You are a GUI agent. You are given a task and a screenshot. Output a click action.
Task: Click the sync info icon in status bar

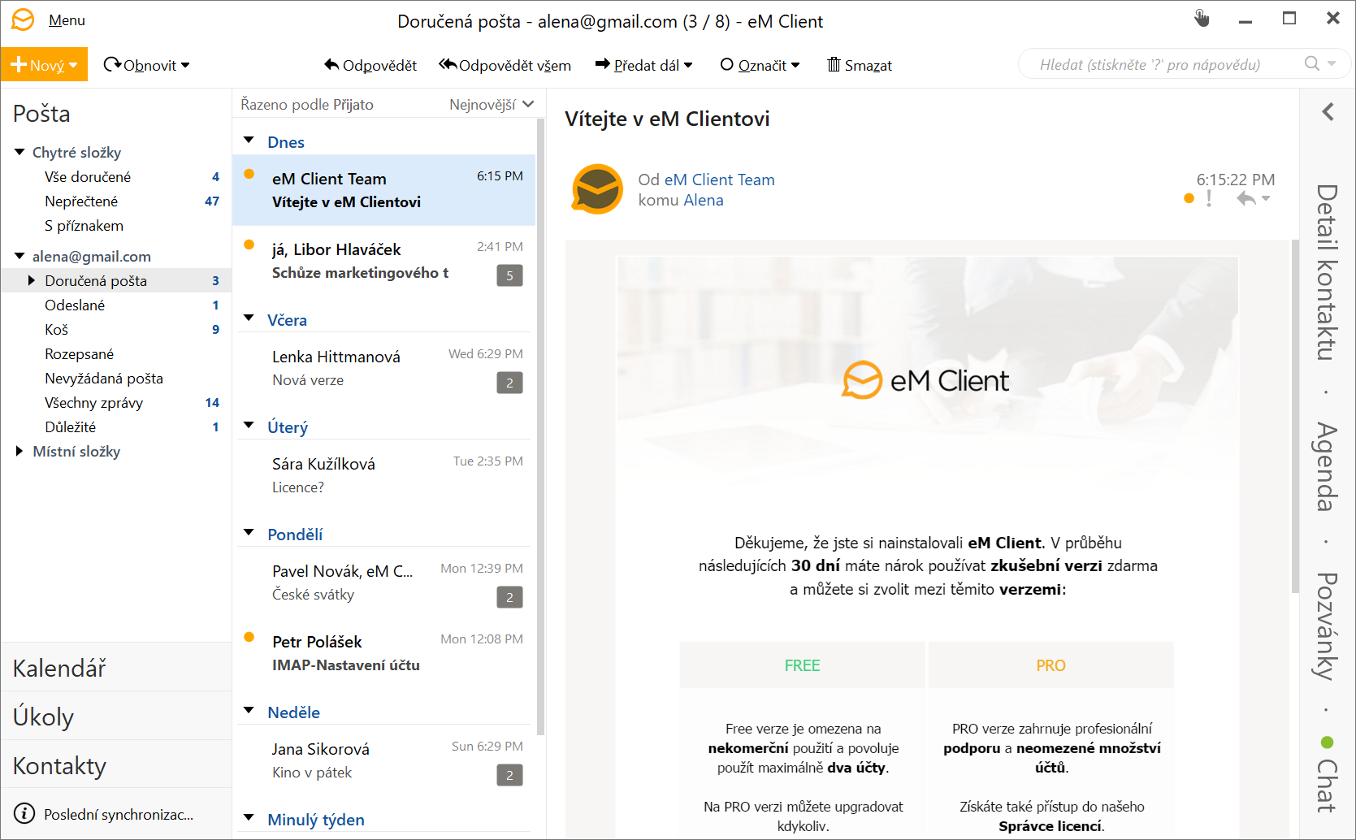coord(24,814)
